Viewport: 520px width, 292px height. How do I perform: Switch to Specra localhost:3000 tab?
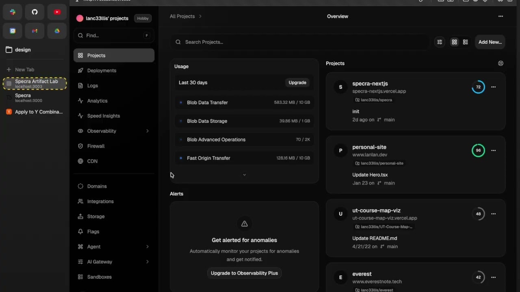tap(35, 98)
